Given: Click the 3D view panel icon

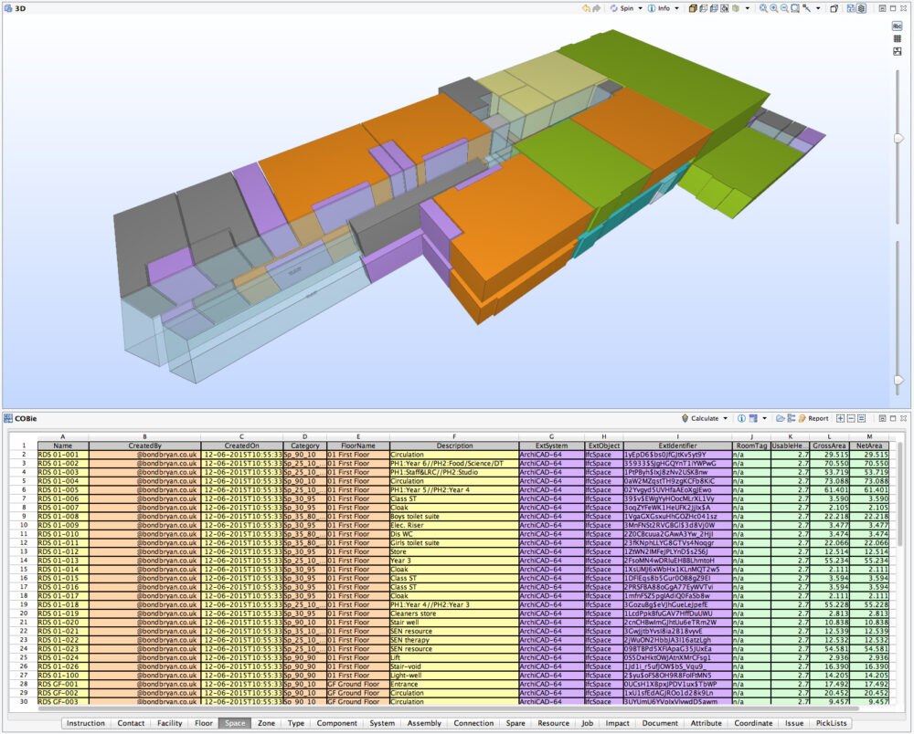Looking at the screenshot, I should point(7,9).
